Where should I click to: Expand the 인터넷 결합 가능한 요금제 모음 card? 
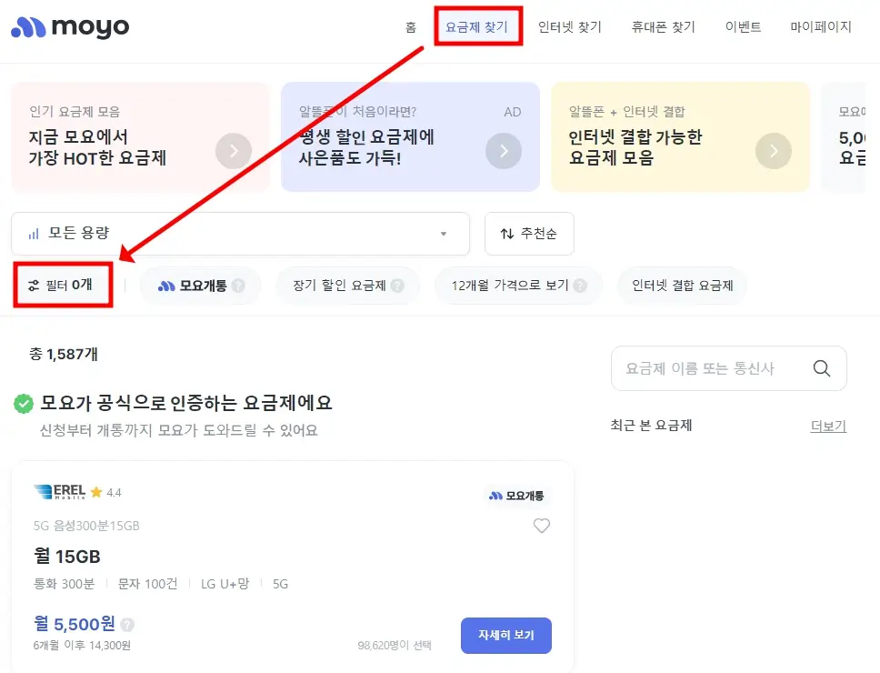click(774, 151)
